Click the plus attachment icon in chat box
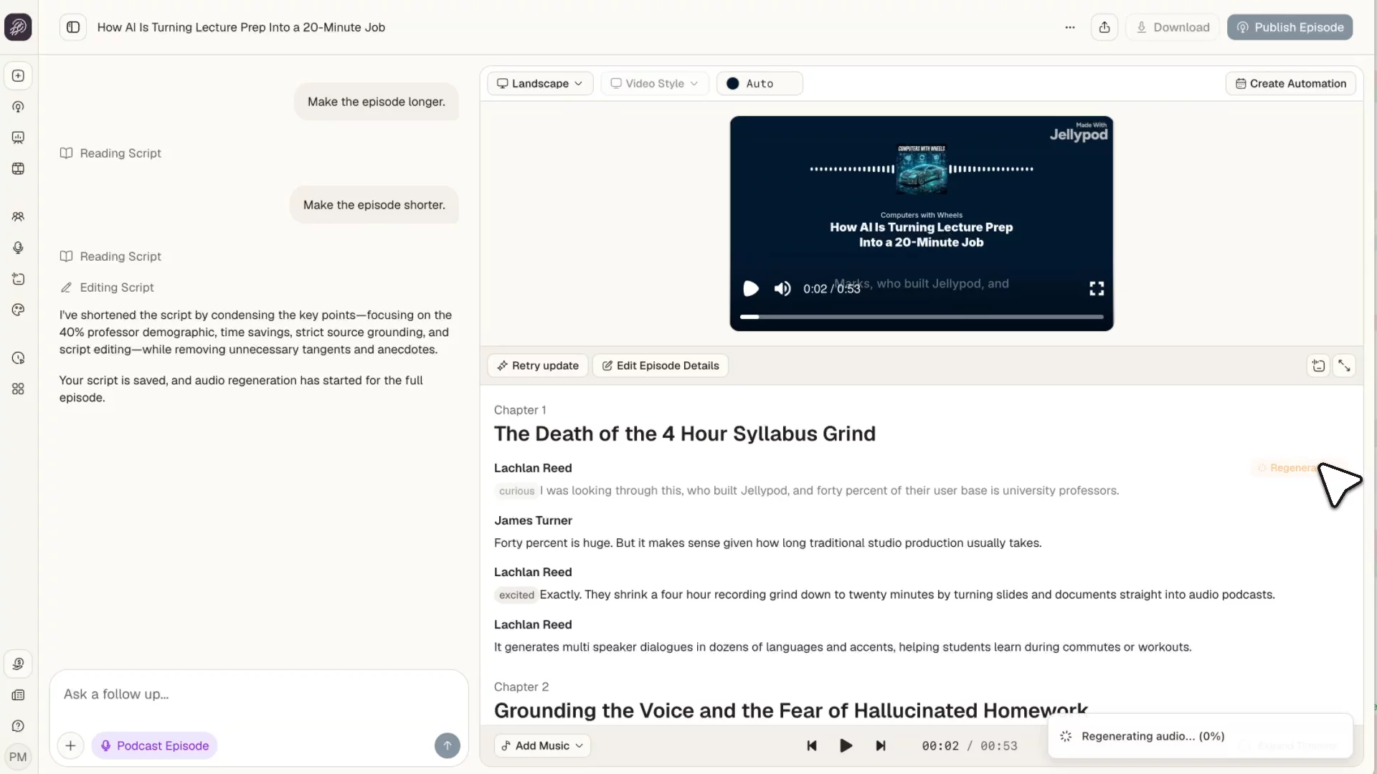 click(x=70, y=745)
